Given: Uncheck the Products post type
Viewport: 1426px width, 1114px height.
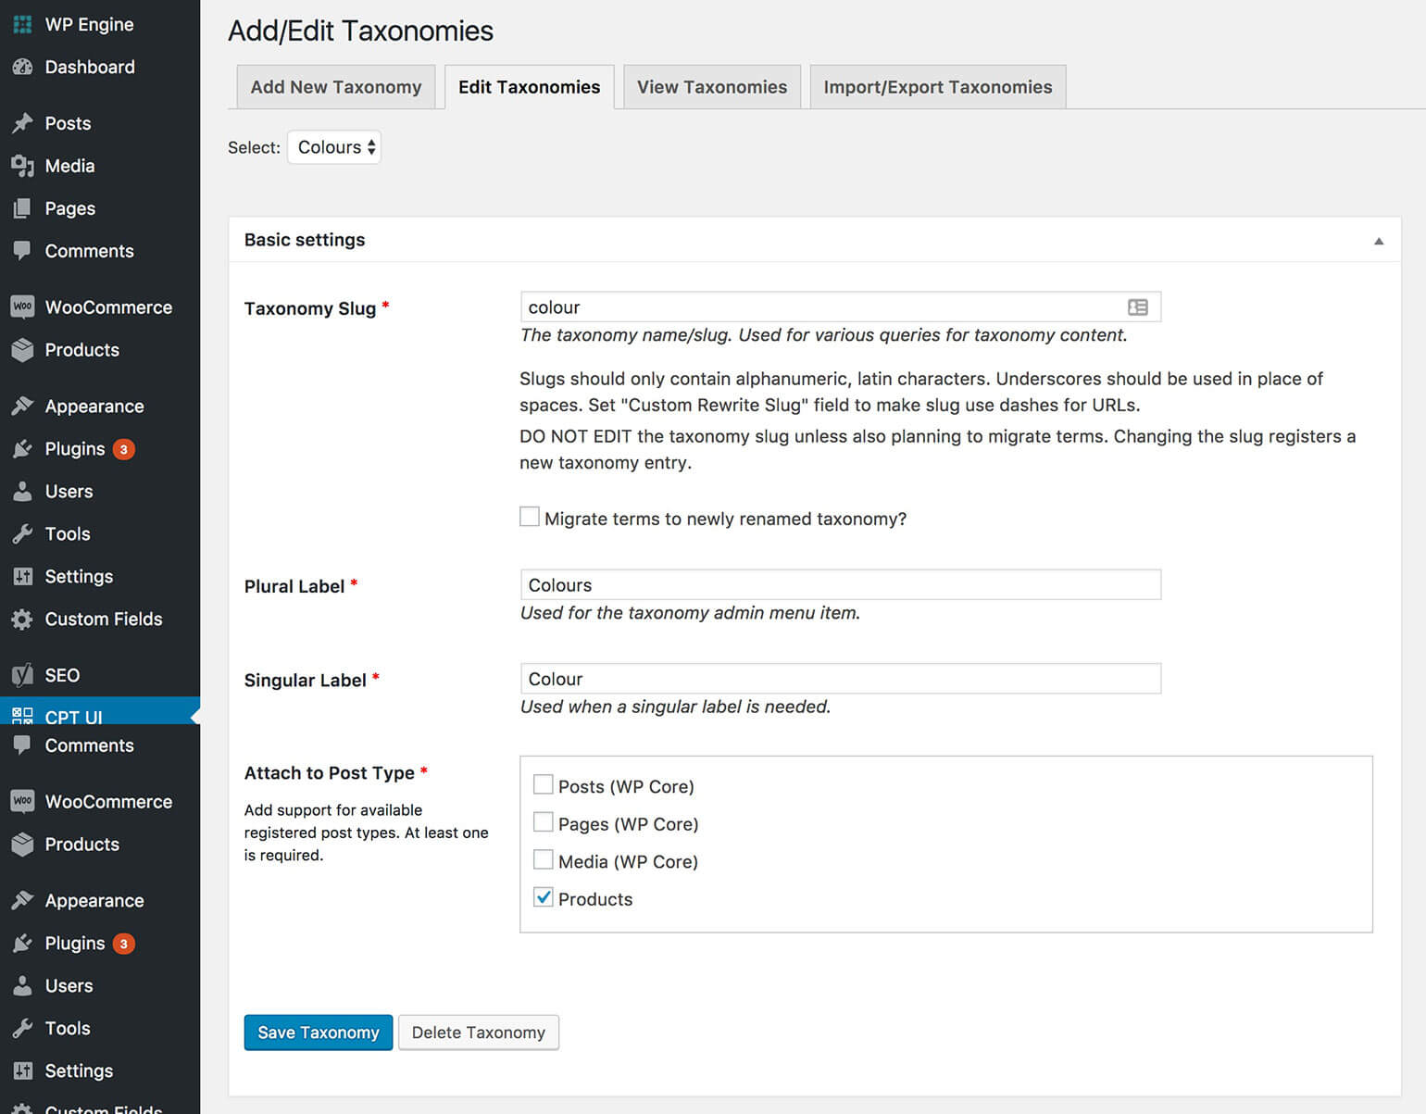Looking at the screenshot, I should tap(544, 896).
